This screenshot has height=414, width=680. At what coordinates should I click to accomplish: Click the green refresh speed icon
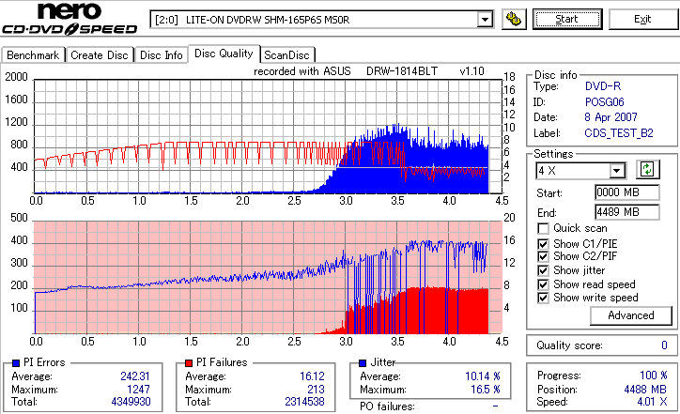tap(647, 170)
